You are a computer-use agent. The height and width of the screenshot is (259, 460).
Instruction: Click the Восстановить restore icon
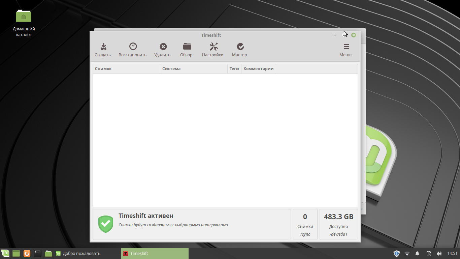point(133,47)
